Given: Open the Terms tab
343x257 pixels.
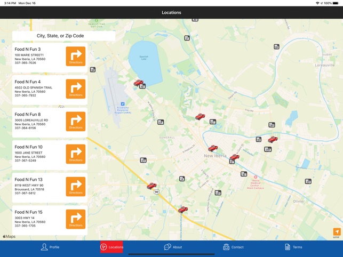Looking at the screenshot, I should point(293,247).
